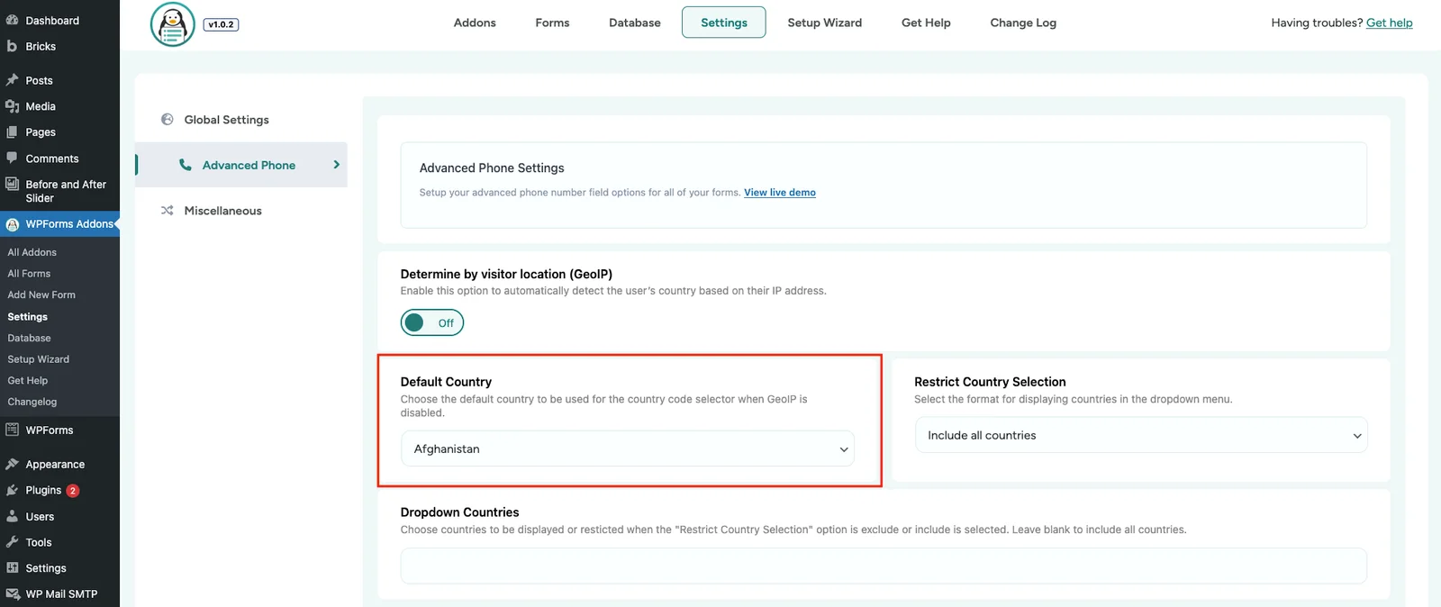The height and width of the screenshot is (607, 1441).
Task: Click the Get help link at top right
Action: click(1389, 23)
